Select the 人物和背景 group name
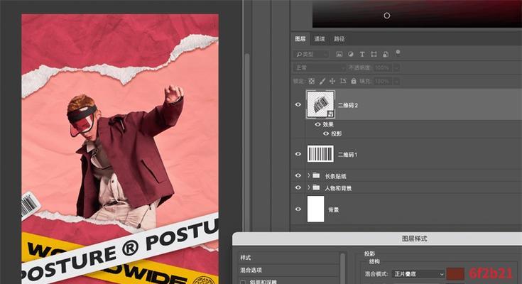This screenshot has height=284, width=522. pyautogui.click(x=338, y=188)
